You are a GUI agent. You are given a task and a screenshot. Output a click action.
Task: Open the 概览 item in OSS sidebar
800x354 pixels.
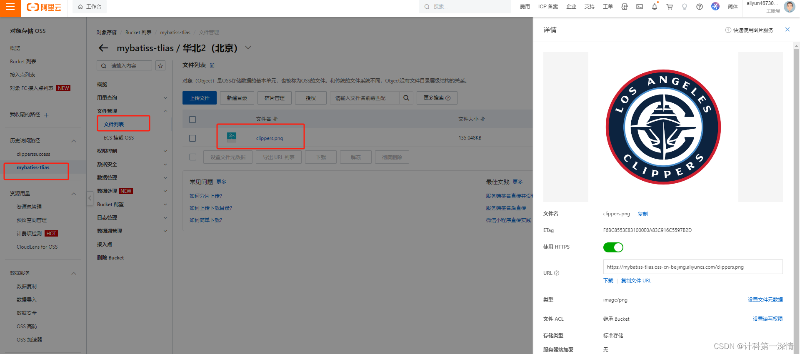15,48
